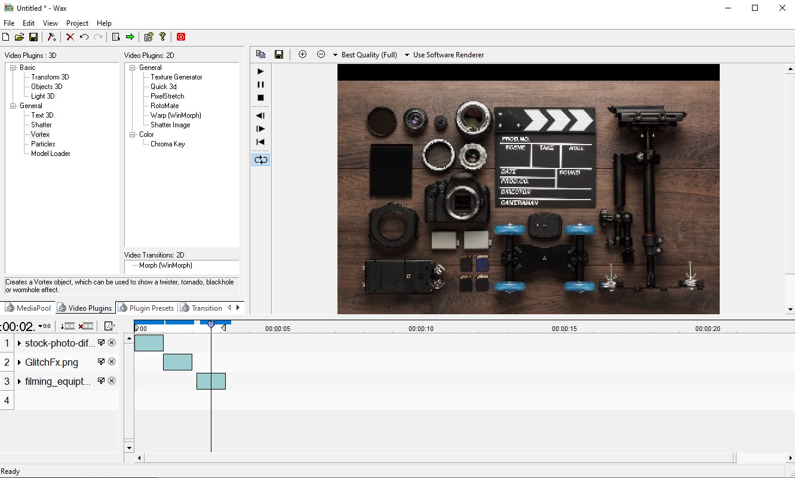Select the GlitchFx clip on the timeline
This screenshot has height=478, width=795.
point(177,361)
